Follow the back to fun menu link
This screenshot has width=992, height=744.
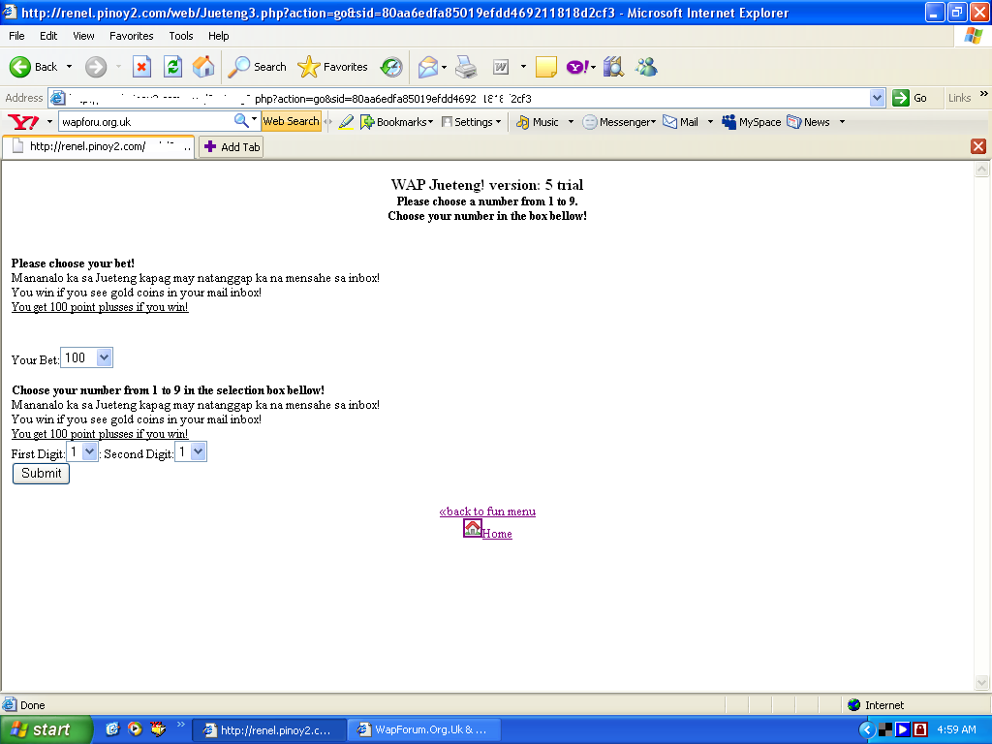(x=487, y=511)
